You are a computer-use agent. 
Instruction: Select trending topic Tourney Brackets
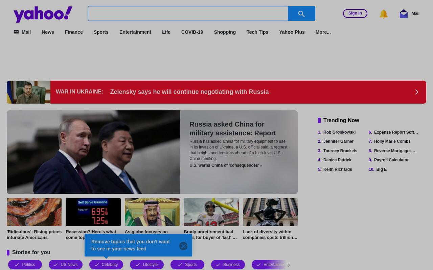pos(340,151)
